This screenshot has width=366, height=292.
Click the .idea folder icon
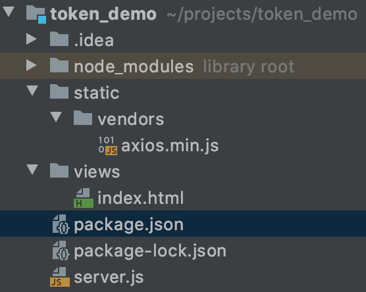point(59,39)
